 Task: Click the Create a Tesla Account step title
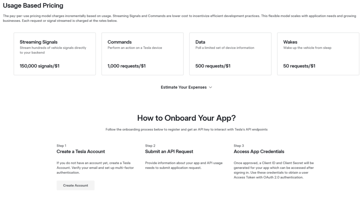[81, 152]
